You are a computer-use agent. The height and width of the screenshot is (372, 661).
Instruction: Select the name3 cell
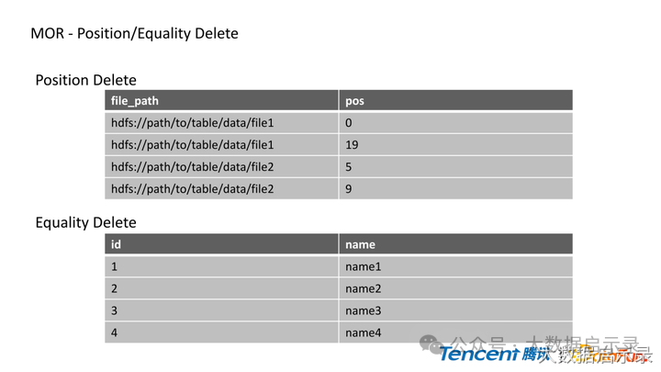pyautogui.click(x=455, y=310)
